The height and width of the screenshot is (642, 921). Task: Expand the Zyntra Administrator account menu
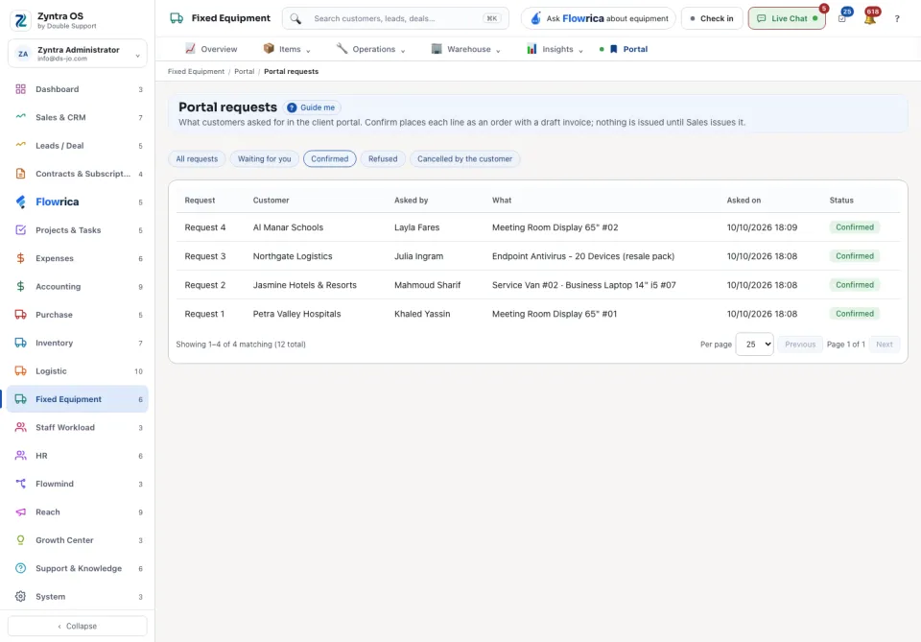pos(78,54)
